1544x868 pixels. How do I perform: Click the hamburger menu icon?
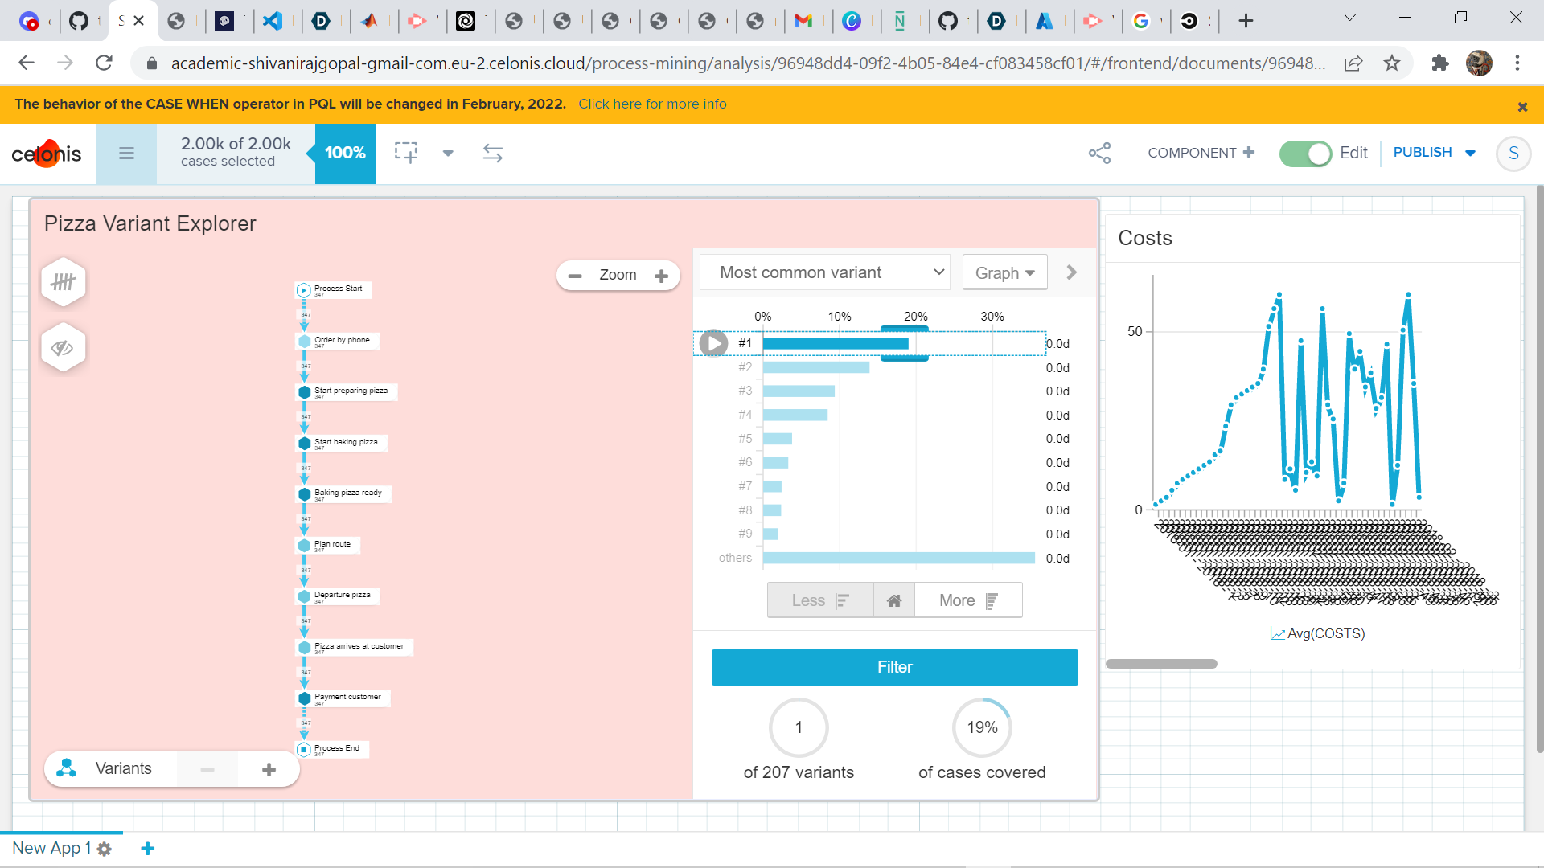(126, 153)
